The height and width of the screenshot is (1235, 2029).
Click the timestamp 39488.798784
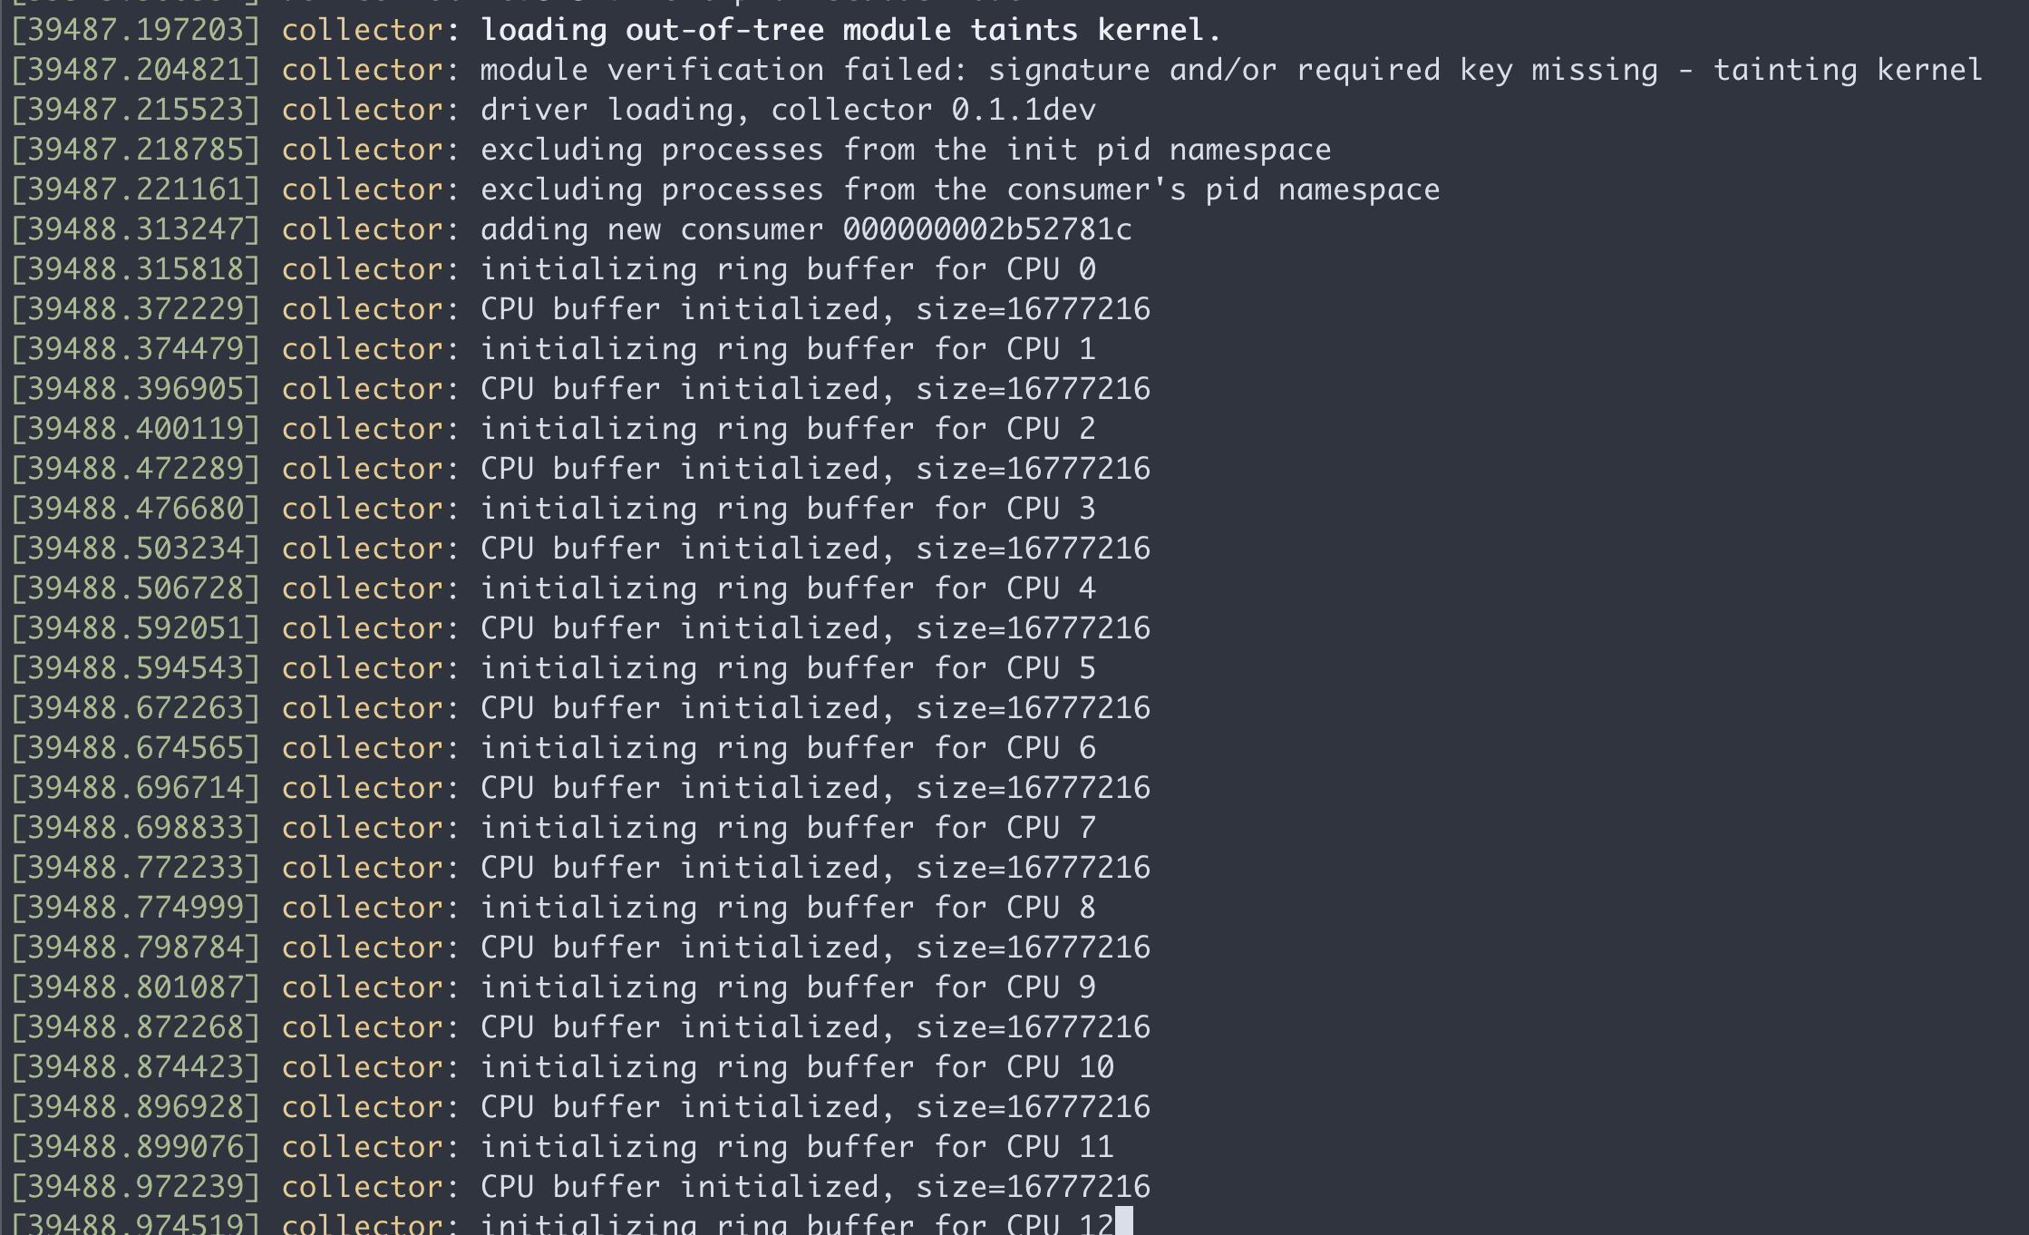point(136,948)
